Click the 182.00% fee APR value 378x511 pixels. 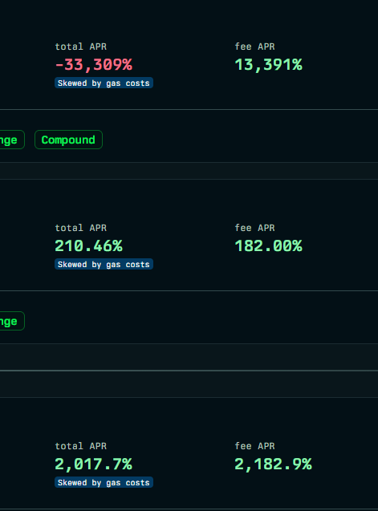click(x=268, y=245)
